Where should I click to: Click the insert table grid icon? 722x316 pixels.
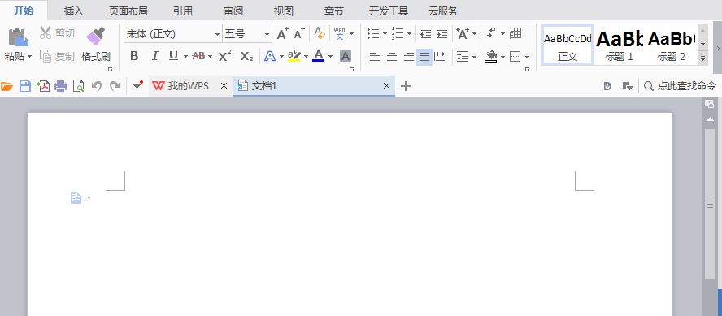(515, 33)
